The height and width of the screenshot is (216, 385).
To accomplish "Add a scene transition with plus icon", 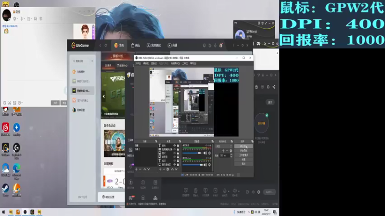I will pyautogui.click(x=223, y=151).
